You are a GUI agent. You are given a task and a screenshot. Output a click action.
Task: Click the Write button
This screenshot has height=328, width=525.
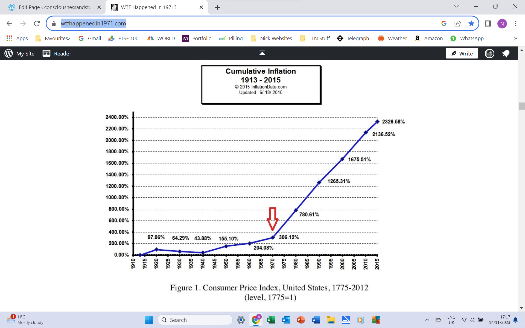(462, 54)
